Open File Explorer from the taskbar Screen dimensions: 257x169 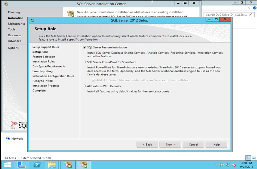(x=52, y=165)
